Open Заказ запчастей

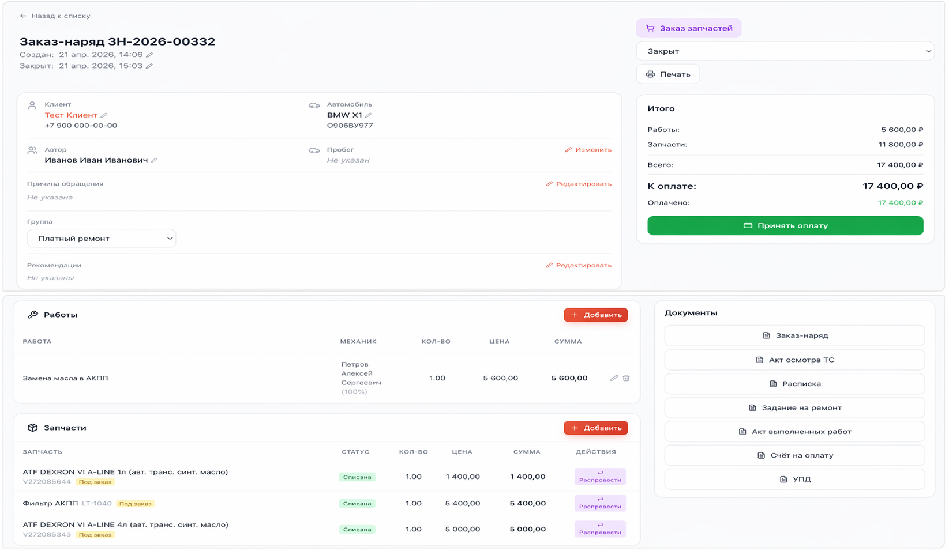tap(689, 28)
